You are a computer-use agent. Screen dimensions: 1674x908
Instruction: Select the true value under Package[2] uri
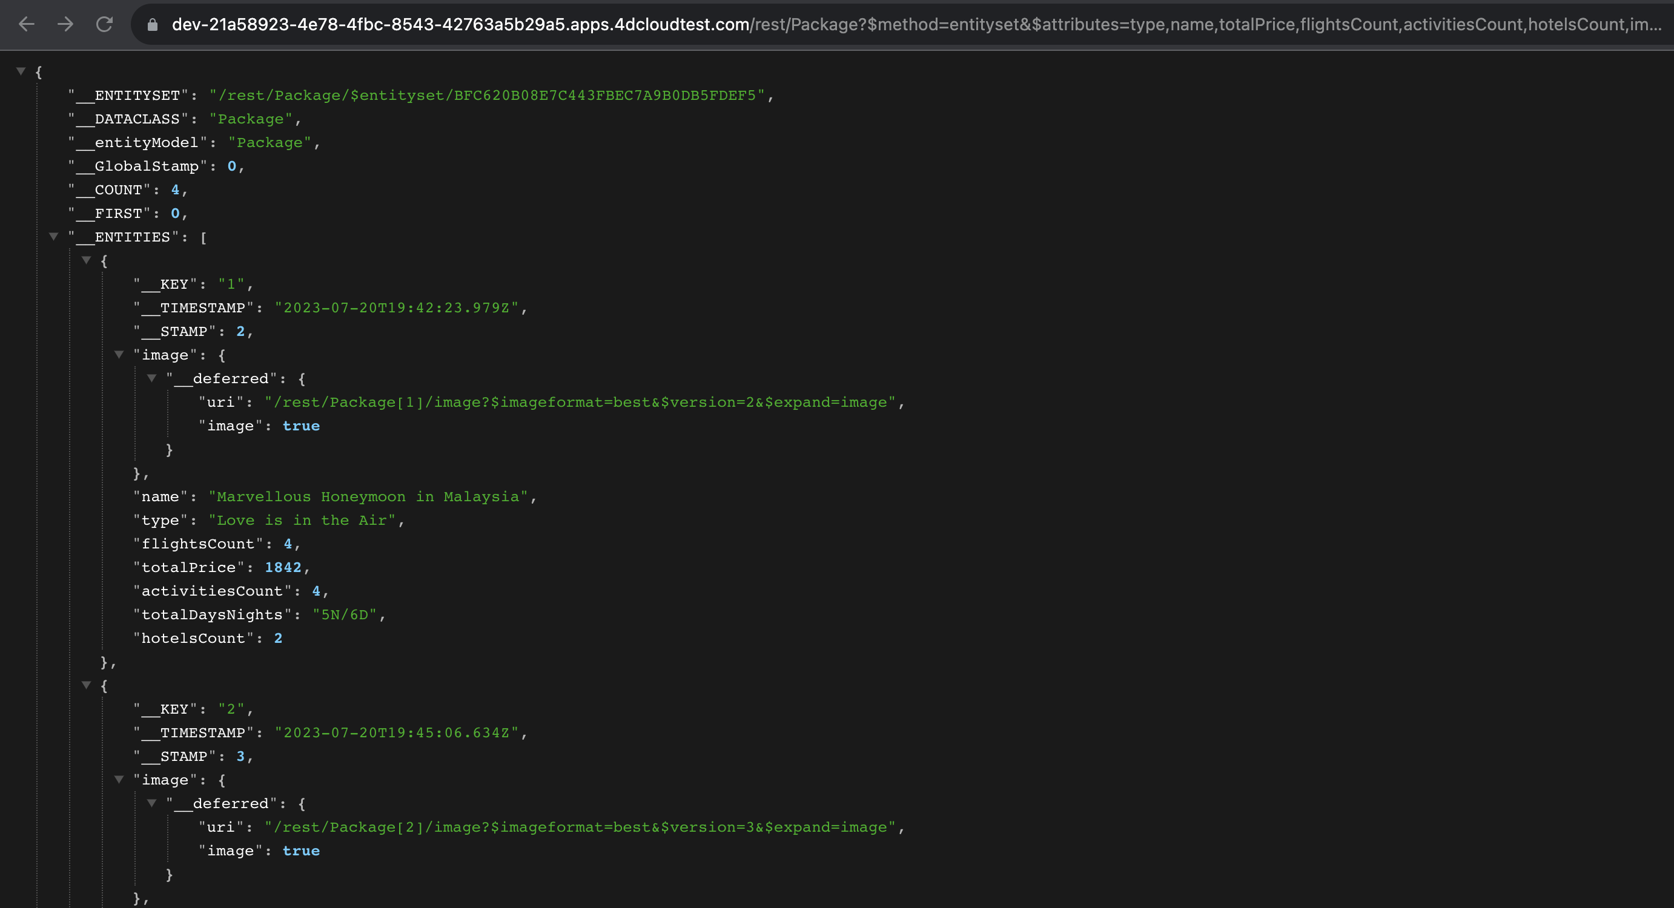tap(301, 851)
